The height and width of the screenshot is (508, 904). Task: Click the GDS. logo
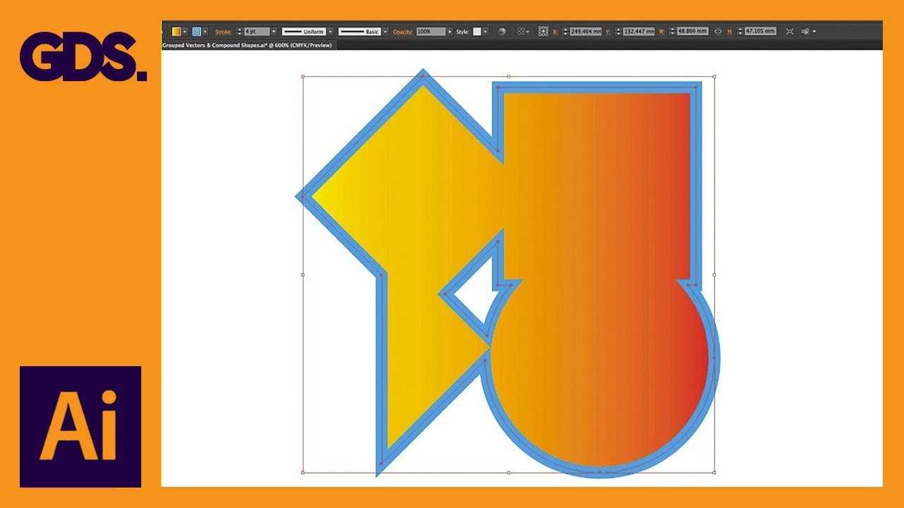pos(83,56)
